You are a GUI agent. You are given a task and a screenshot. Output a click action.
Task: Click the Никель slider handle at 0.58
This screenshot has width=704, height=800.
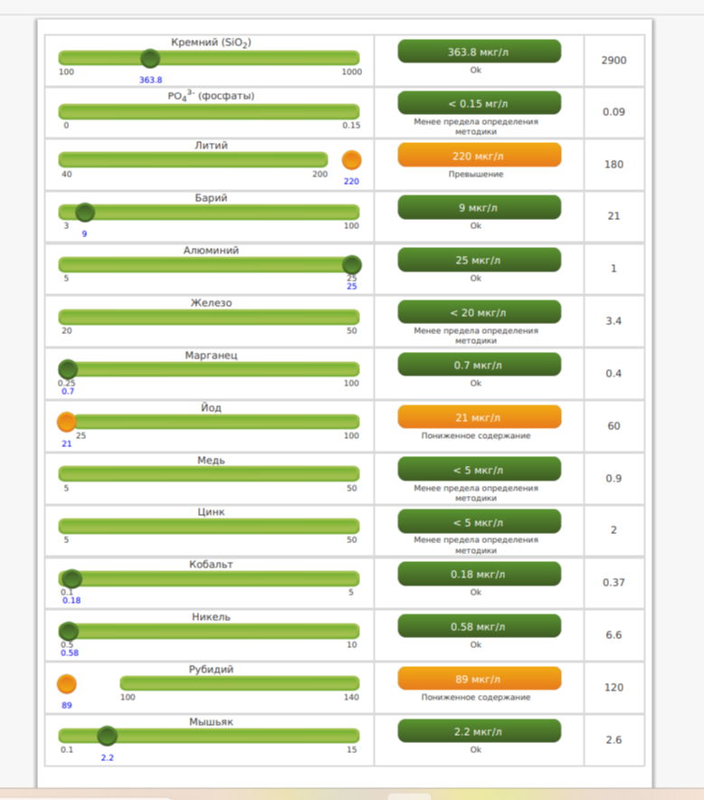pos(69,632)
